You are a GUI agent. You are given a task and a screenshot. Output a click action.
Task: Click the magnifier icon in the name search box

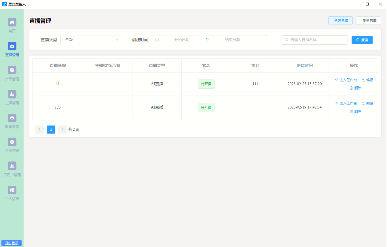click(x=287, y=40)
